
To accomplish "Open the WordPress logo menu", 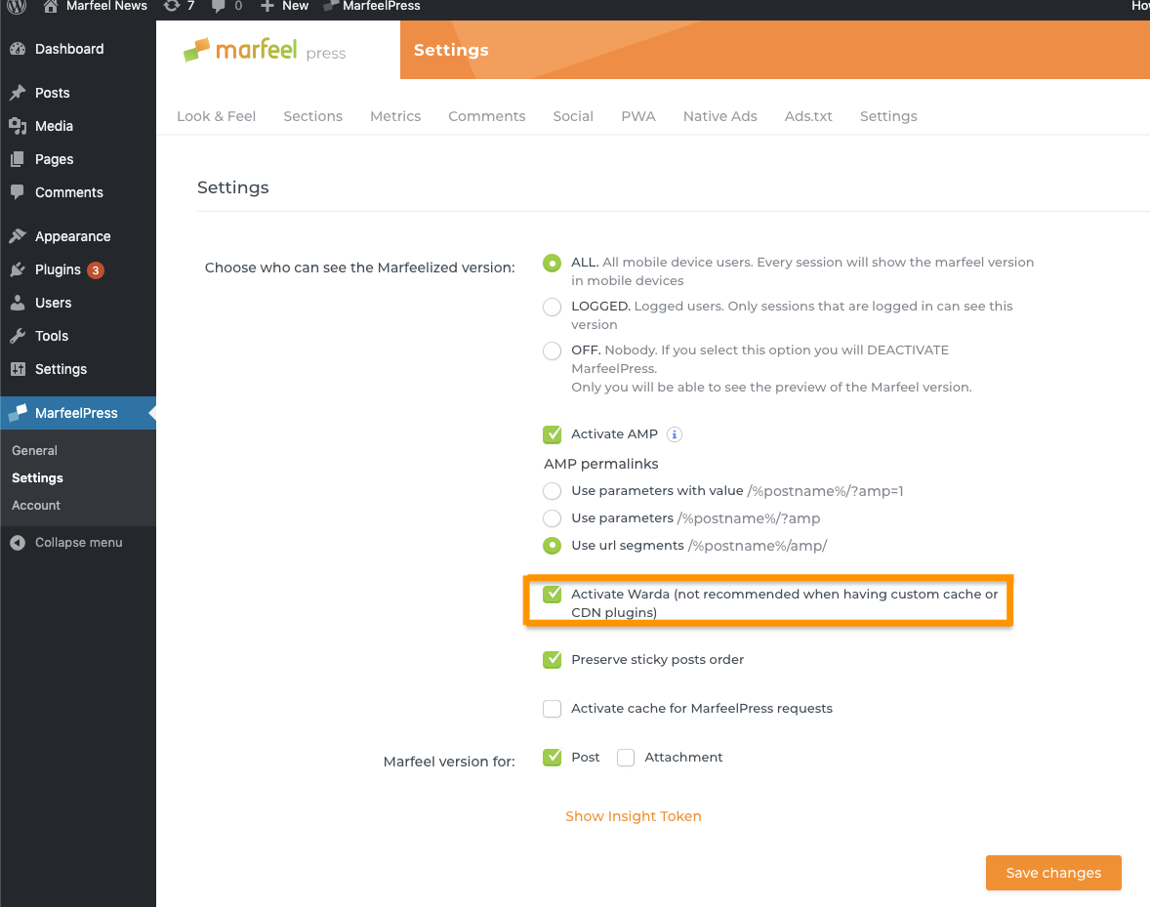I will click(17, 6).
